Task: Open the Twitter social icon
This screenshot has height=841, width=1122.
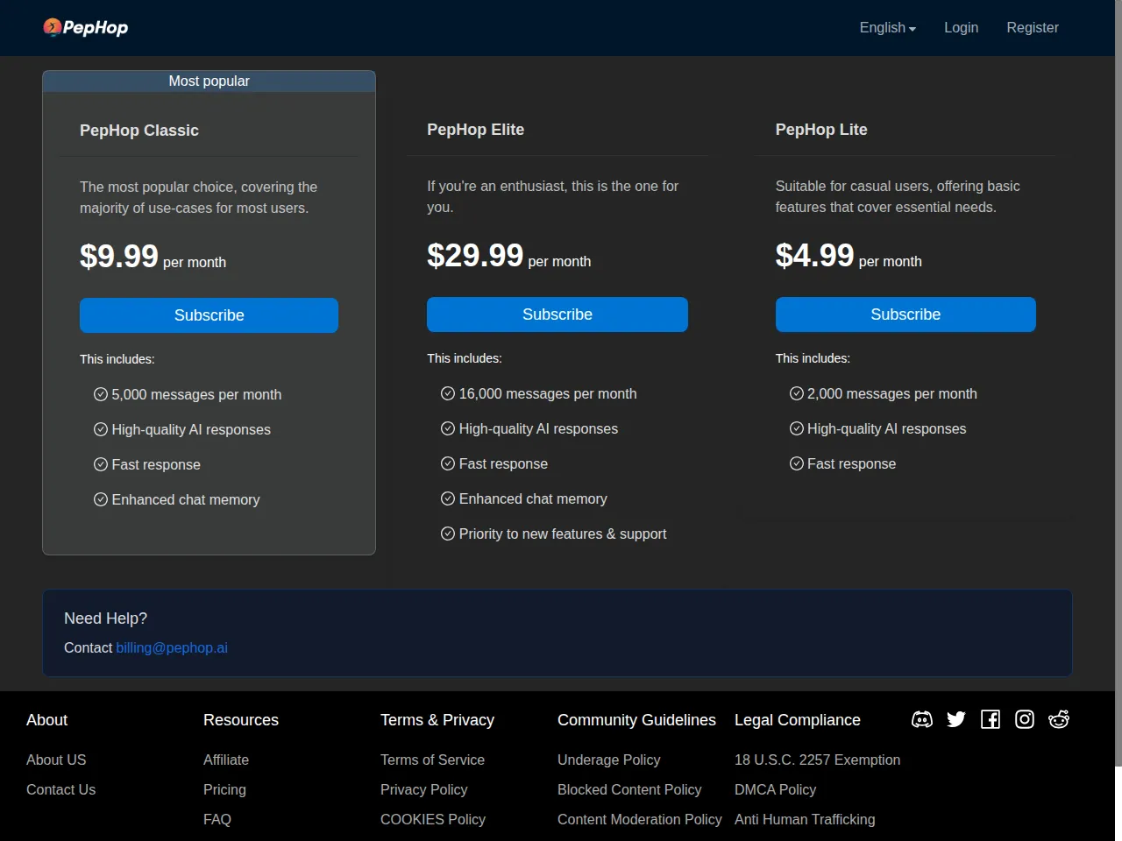Action: [x=956, y=719]
